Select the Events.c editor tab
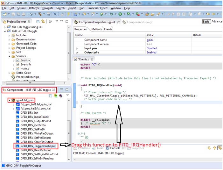Viewport: 223px width, 170px height. click(x=84, y=59)
